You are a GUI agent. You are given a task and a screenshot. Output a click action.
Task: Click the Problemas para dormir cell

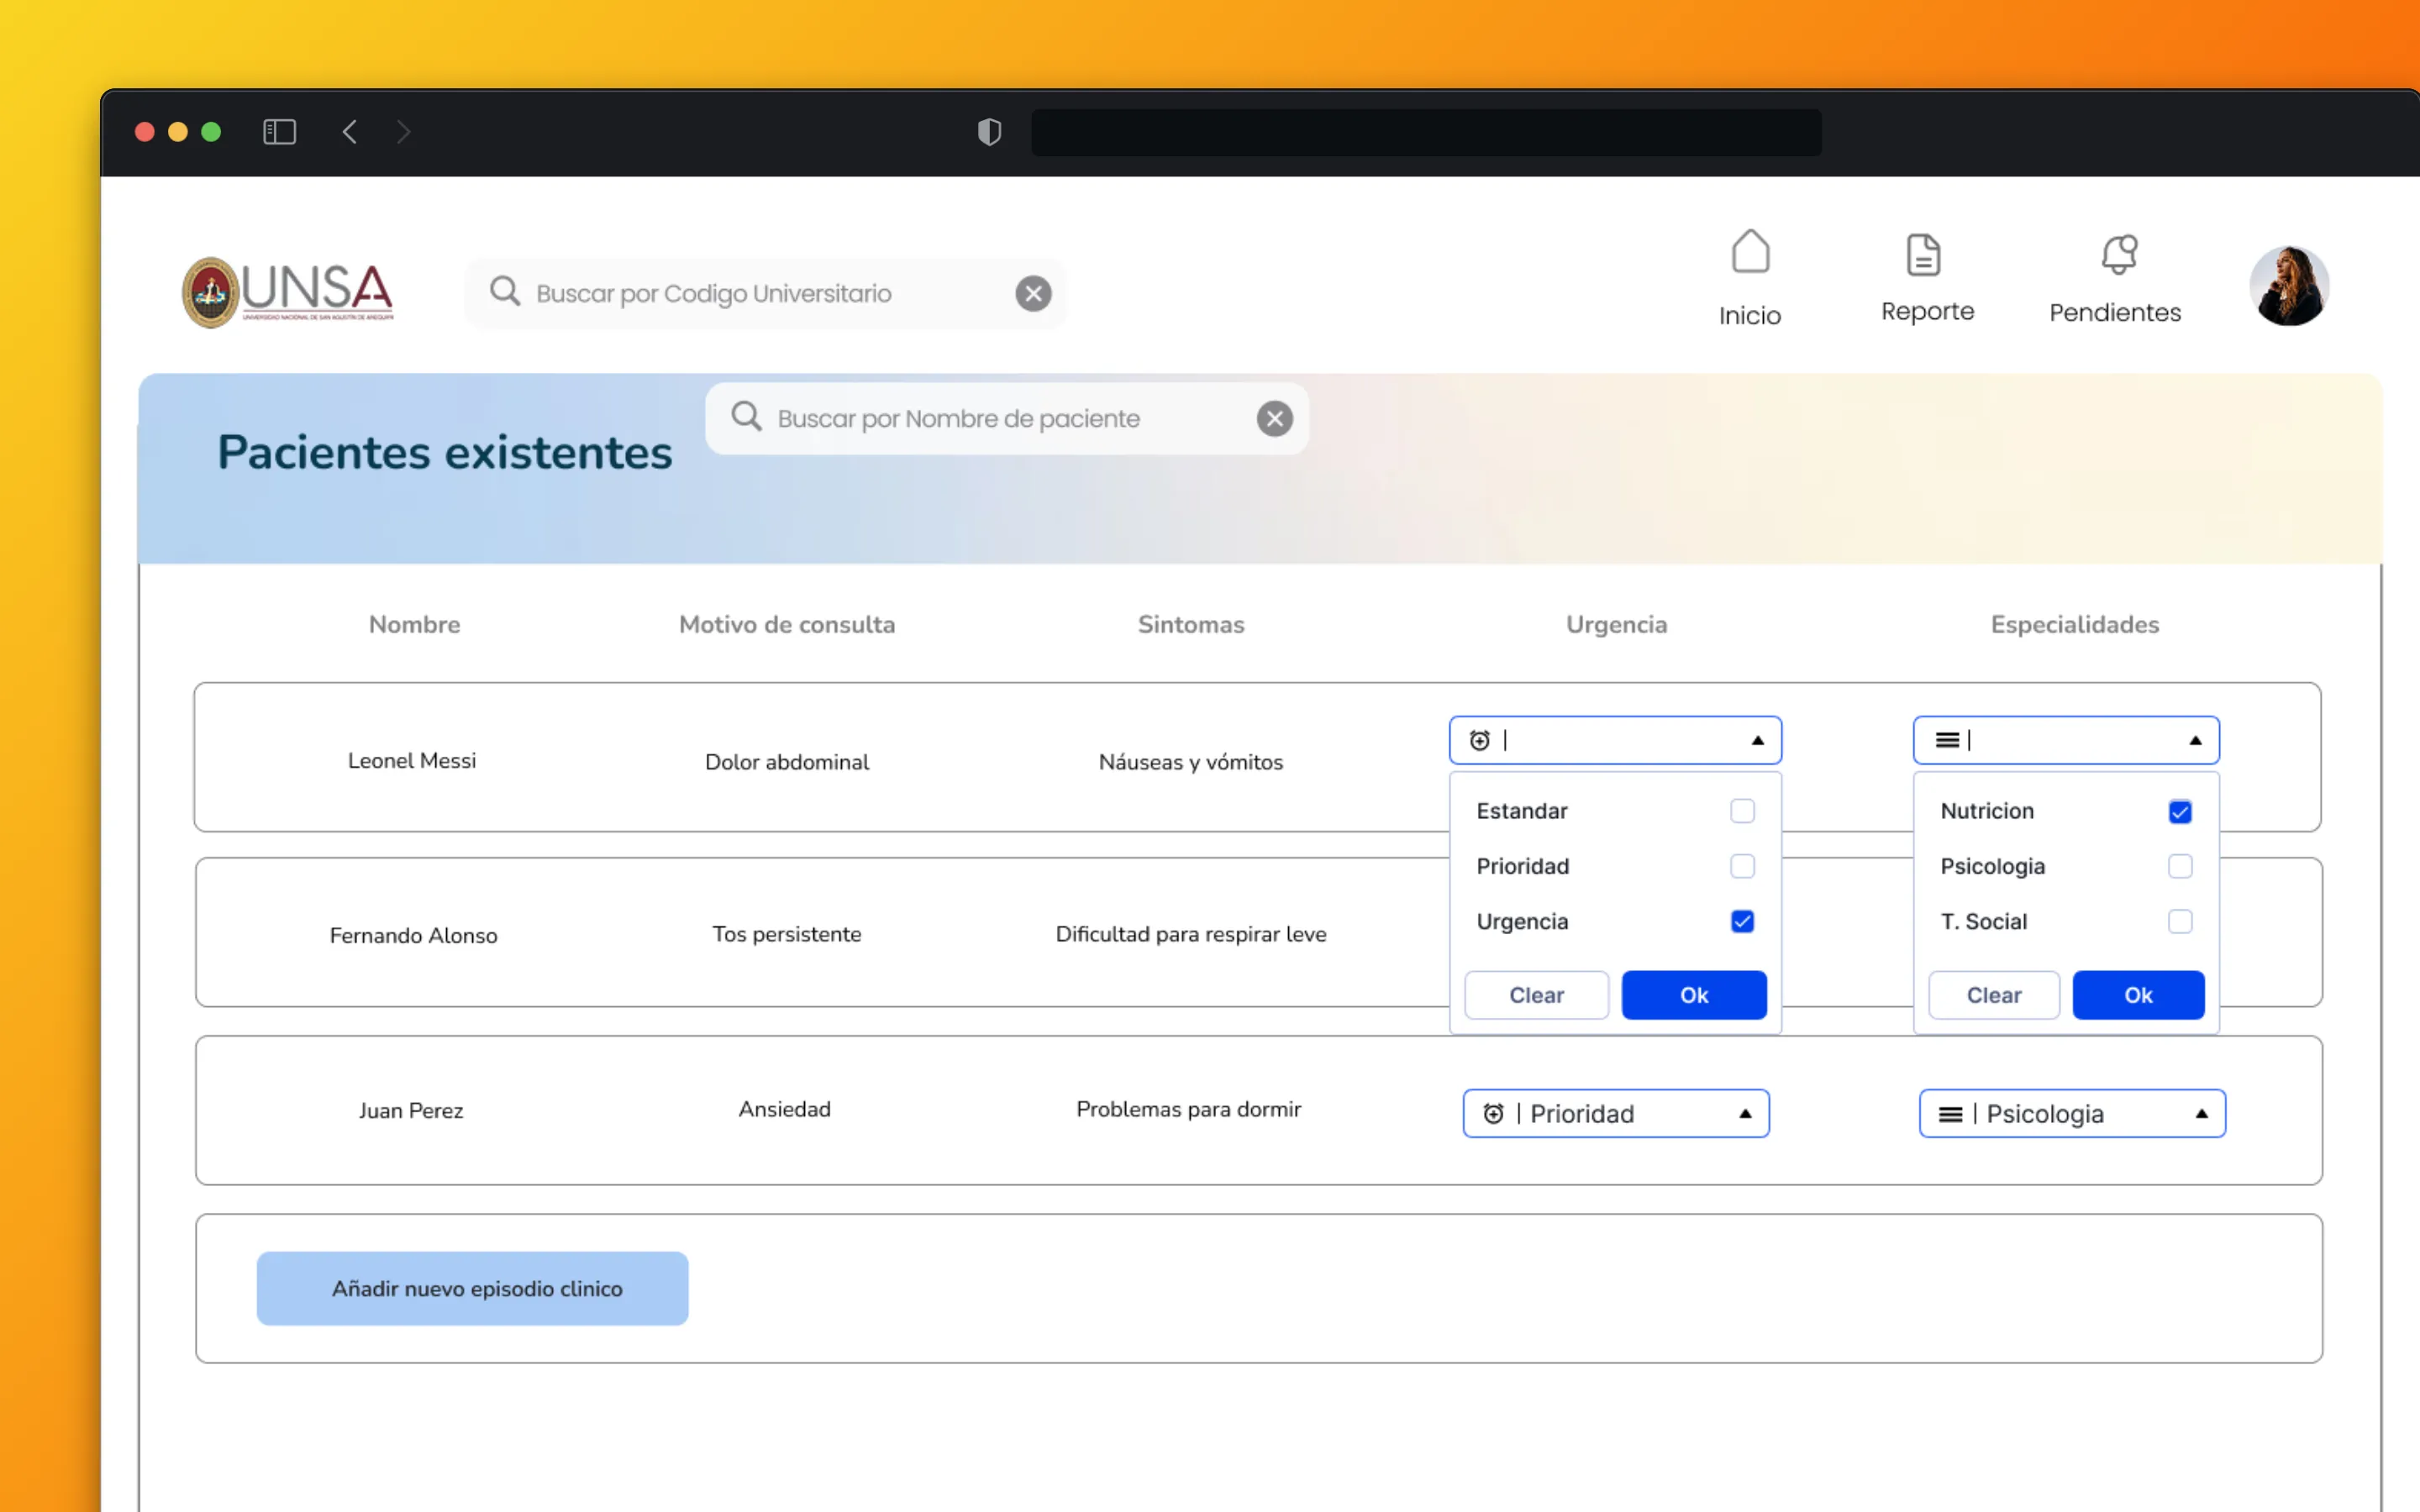tap(1189, 1109)
